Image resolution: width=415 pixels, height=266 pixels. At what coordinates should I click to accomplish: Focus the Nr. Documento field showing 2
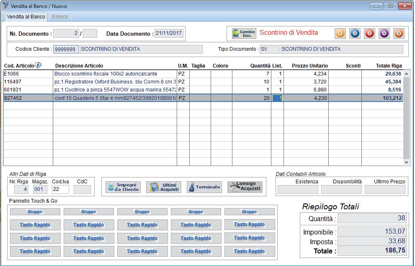(66, 34)
